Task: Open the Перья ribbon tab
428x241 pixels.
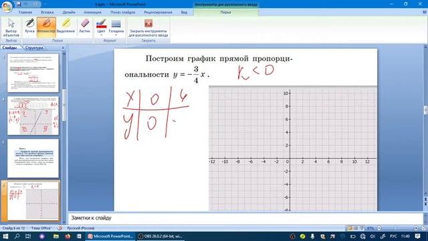Action: 226,12
